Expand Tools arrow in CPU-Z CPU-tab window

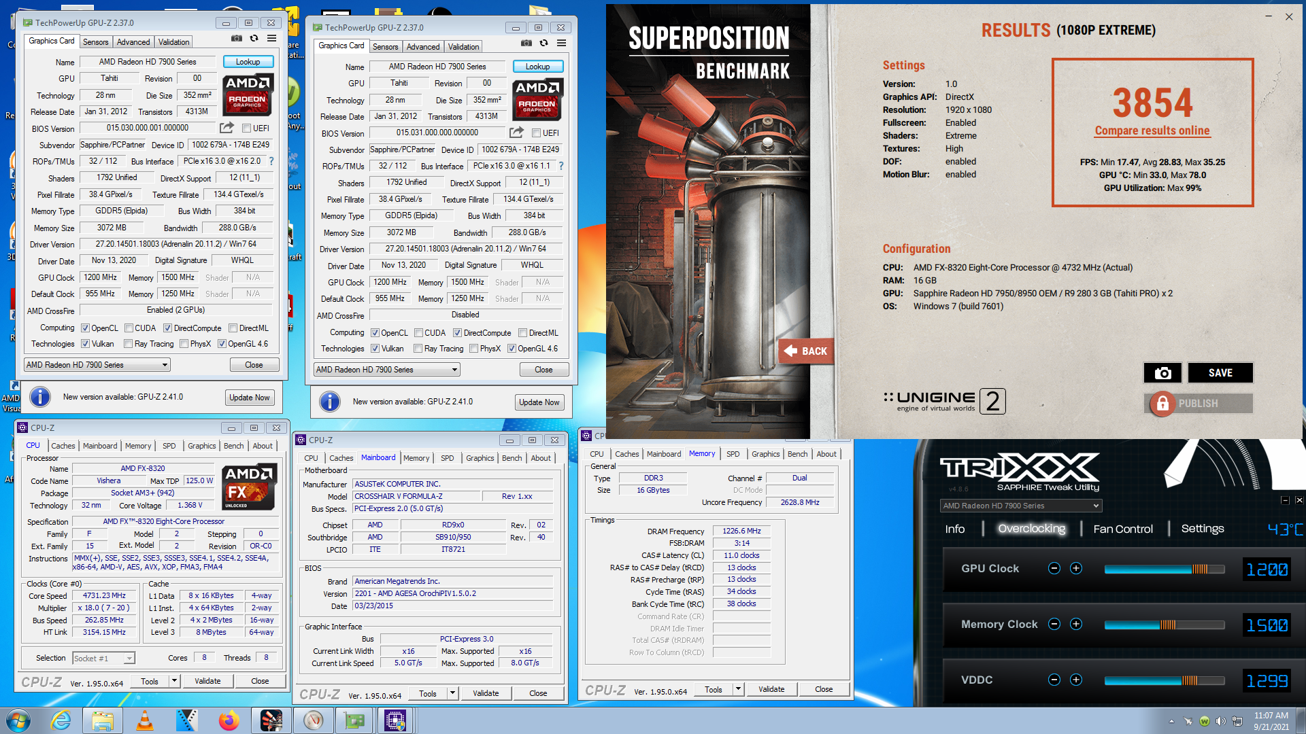(174, 681)
